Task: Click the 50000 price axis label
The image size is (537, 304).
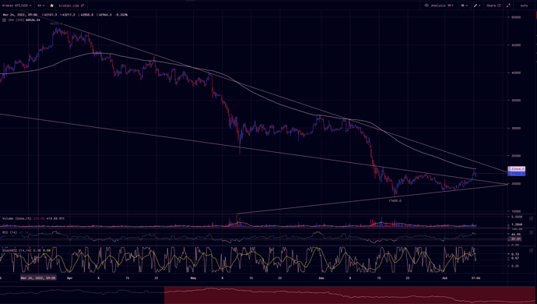Action: (x=516, y=17)
